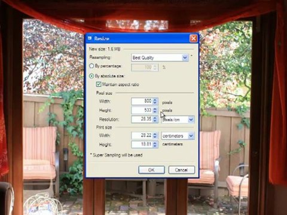Click the pixel Width field showing 800
The height and width of the screenshot is (215, 287).
142,101
